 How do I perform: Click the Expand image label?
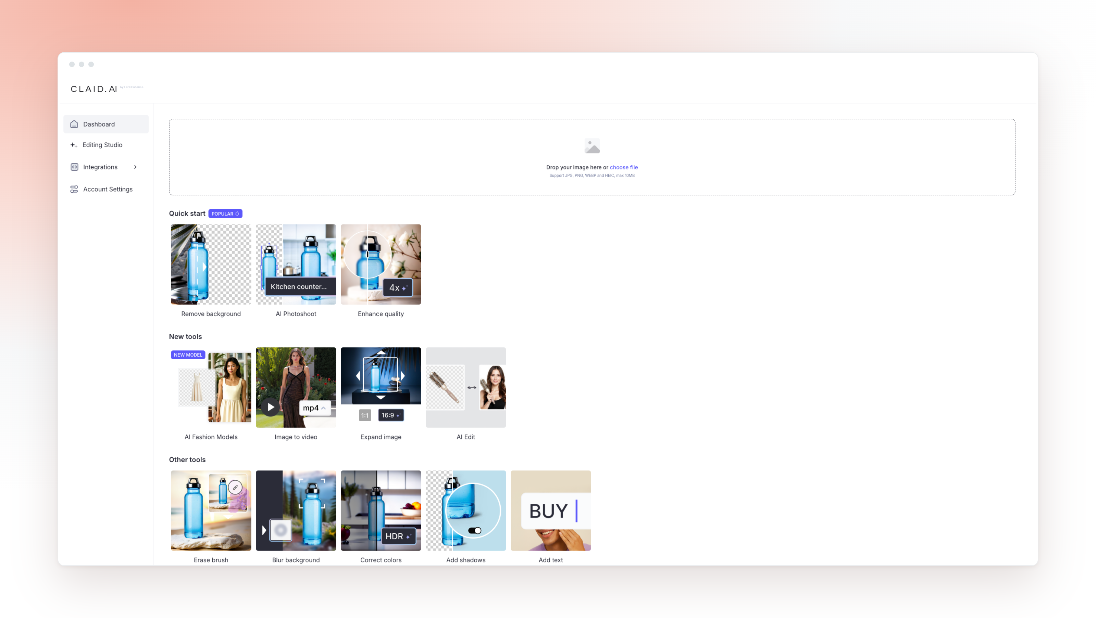(381, 437)
